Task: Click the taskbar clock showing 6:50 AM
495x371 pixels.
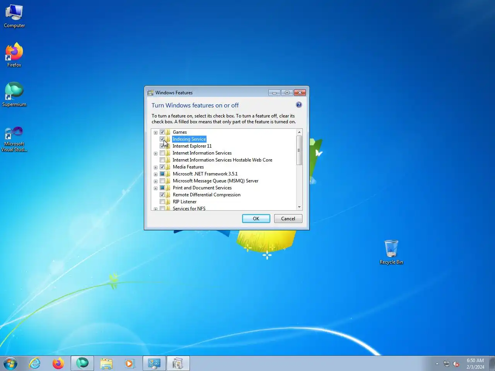Action: click(475, 364)
